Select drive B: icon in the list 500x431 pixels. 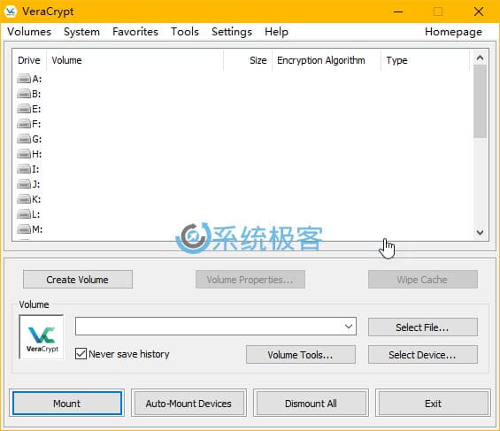point(24,94)
